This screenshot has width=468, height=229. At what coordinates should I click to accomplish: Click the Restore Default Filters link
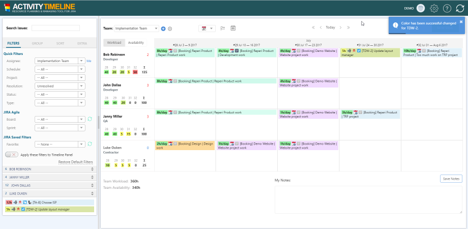pyautogui.click(x=75, y=162)
